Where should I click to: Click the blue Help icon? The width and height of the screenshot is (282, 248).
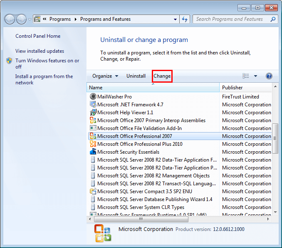pos(269,76)
